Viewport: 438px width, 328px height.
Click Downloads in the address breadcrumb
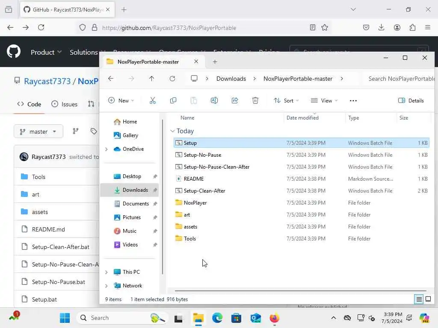(x=231, y=79)
